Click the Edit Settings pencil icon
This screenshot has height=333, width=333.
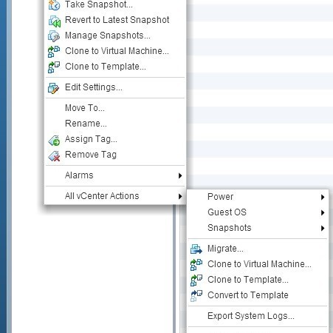[x=53, y=88]
